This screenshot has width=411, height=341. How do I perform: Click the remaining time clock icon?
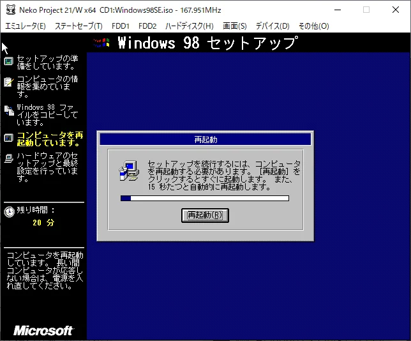pyautogui.click(x=9, y=211)
